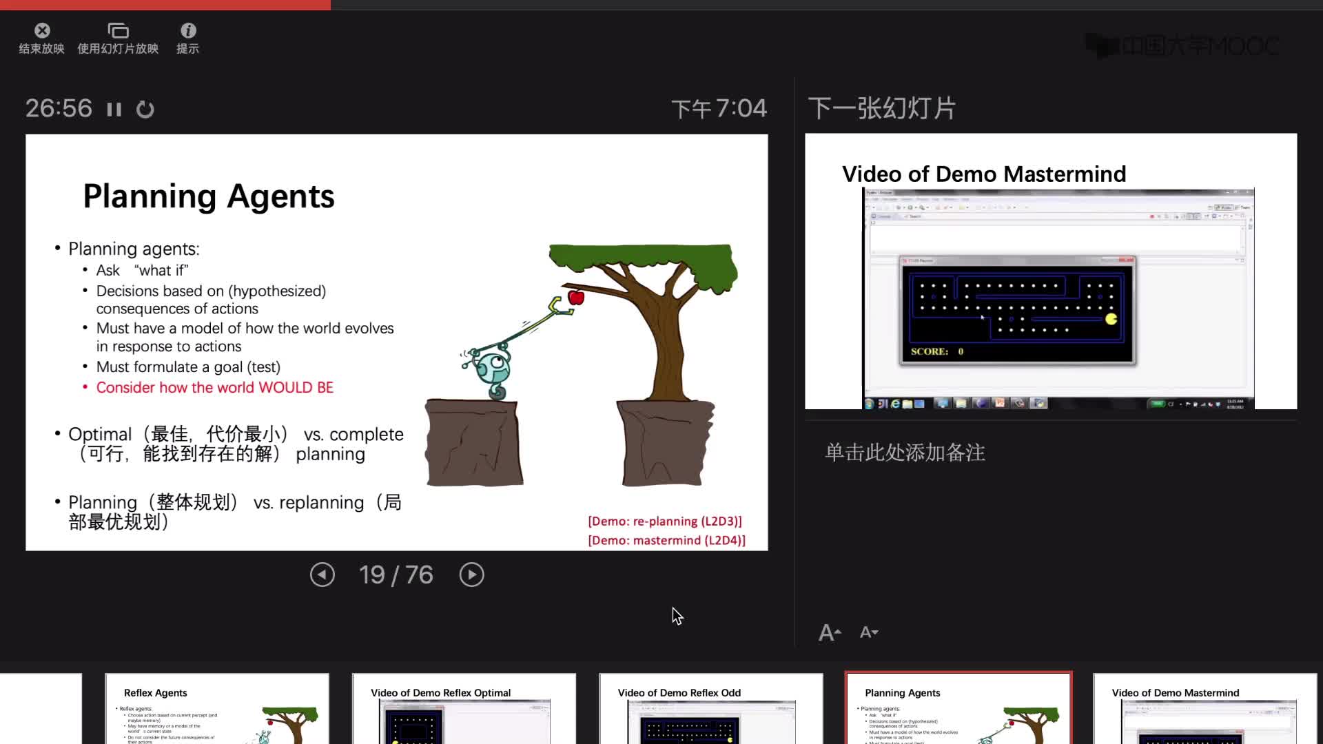Click the '[Demo: mastermind (L2D4)]' text
The image size is (1323, 744).
tap(666, 541)
